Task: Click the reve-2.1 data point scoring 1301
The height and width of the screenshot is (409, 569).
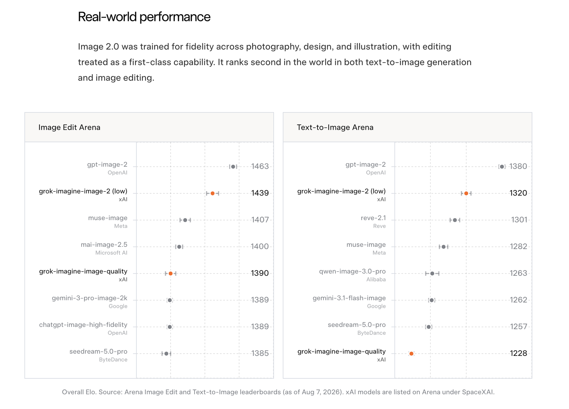Action: pyautogui.click(x=455, y=220)
